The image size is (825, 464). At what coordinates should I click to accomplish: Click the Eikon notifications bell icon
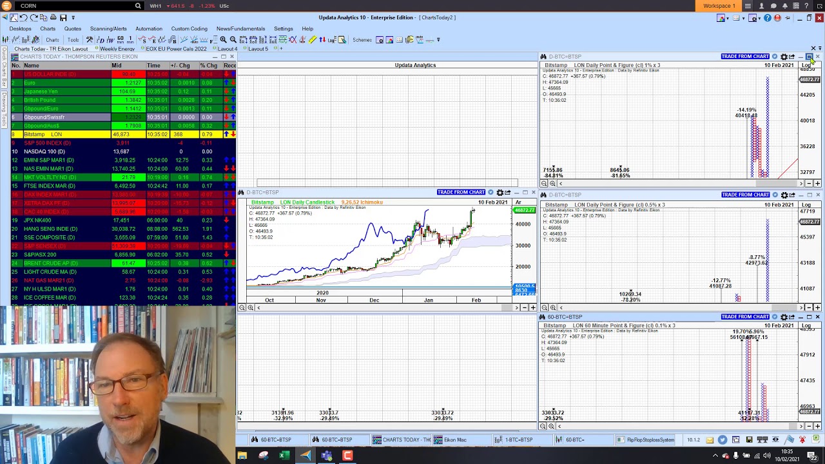coord(785,6)
